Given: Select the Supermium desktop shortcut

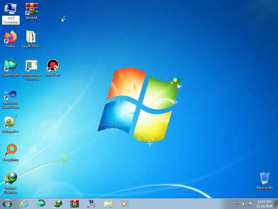Looking at the screenshot, I should pyautogui.click(x=11, y=67).
